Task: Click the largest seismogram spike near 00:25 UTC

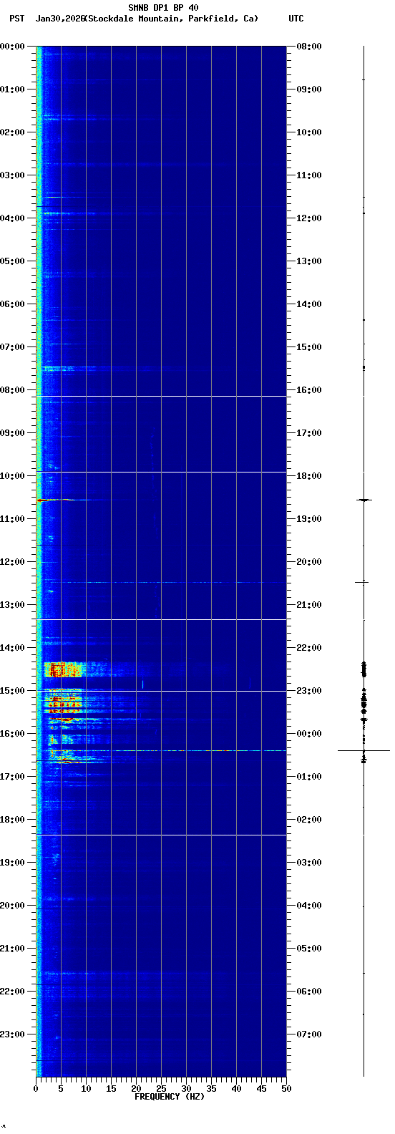Action: 364,750
